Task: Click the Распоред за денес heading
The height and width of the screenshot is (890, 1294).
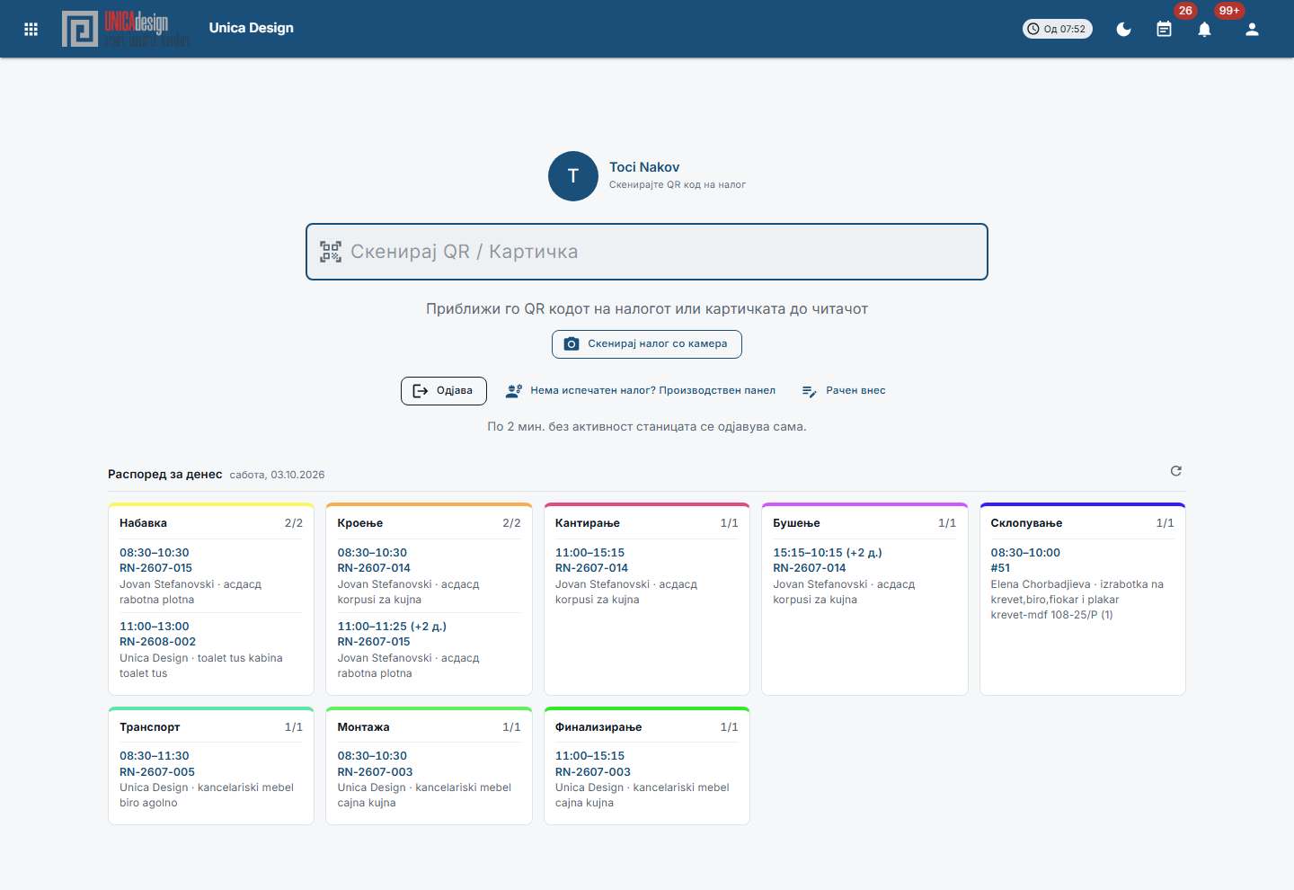Action: (165, 475)
